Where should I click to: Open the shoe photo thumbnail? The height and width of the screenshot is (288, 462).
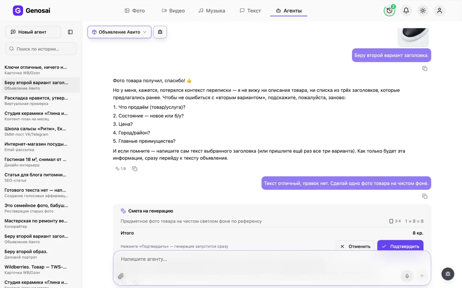[413, 37]
